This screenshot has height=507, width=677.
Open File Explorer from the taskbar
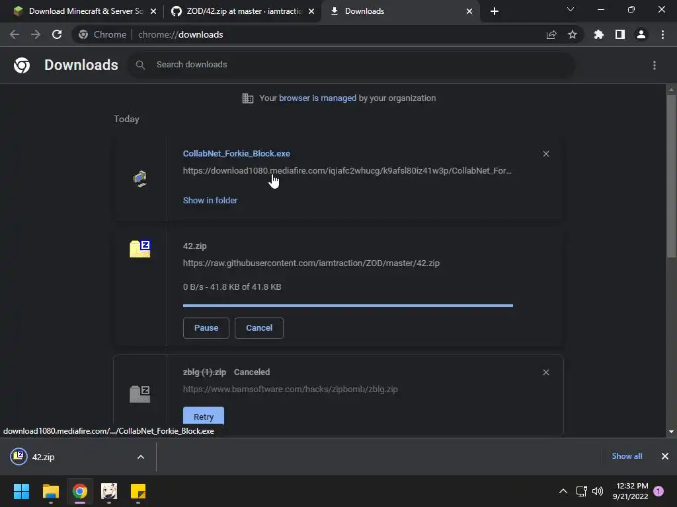click(50, 491)
